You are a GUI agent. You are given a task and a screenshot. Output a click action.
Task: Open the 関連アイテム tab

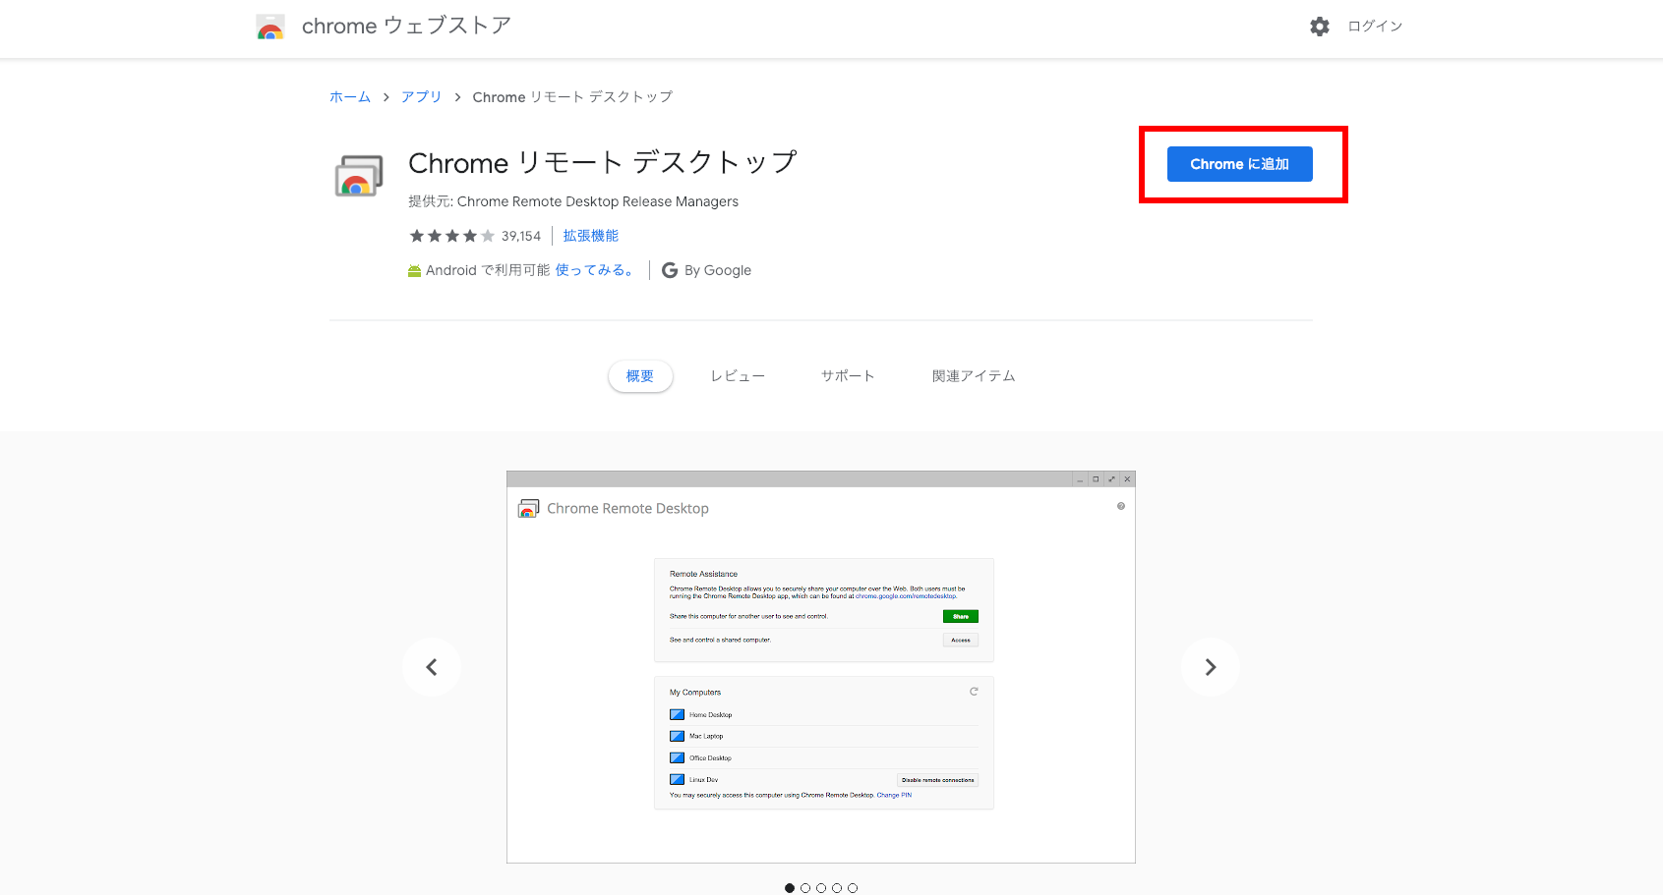point(974,376)
